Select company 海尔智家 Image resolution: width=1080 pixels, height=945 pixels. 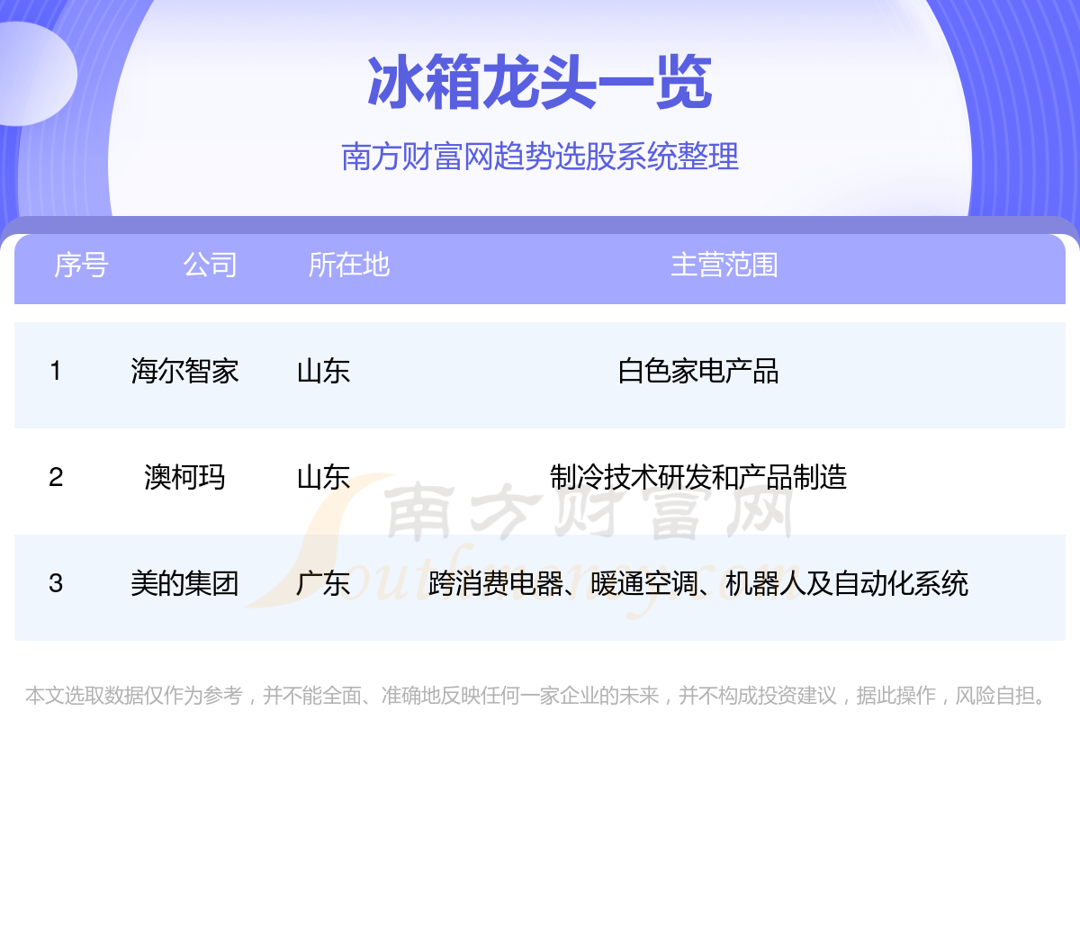184,371
